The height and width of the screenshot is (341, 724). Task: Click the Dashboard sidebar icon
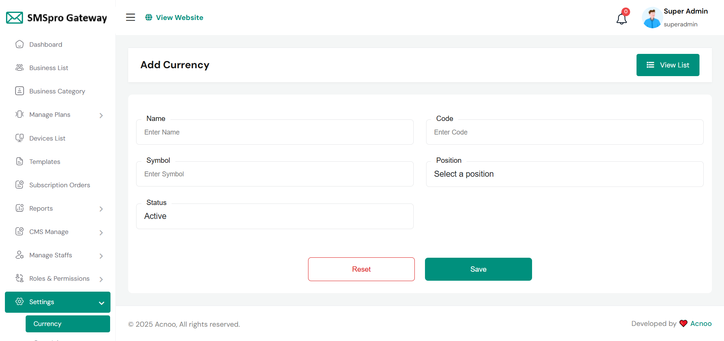(20, 44)
